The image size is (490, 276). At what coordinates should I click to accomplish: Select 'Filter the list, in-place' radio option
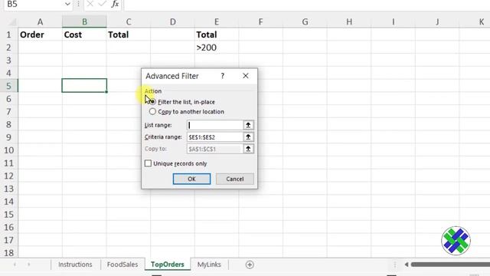click(x=152, y=102)
